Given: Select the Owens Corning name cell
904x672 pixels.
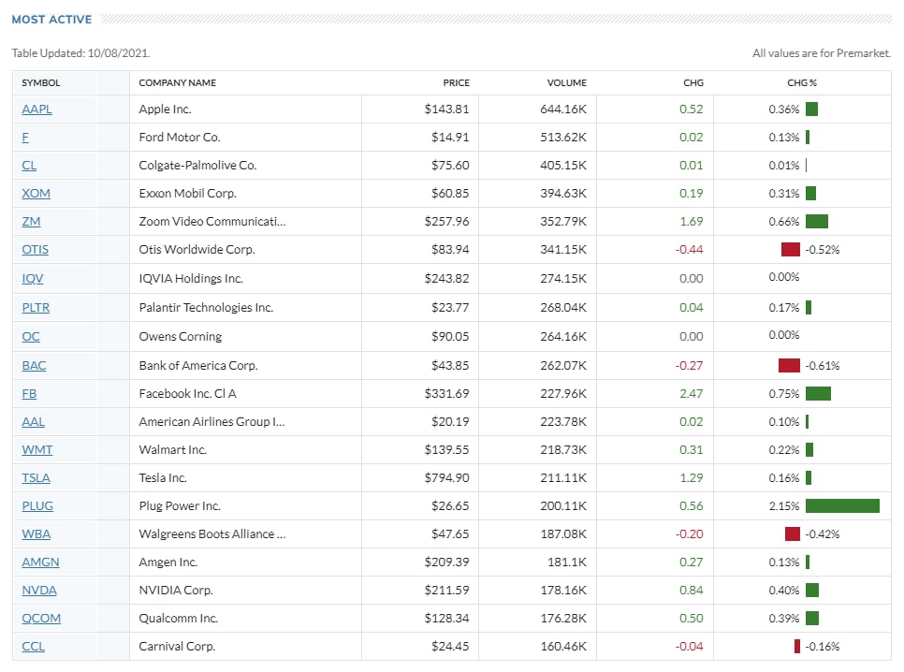Looking at the screenshot, I should click(x=181, y=336).
